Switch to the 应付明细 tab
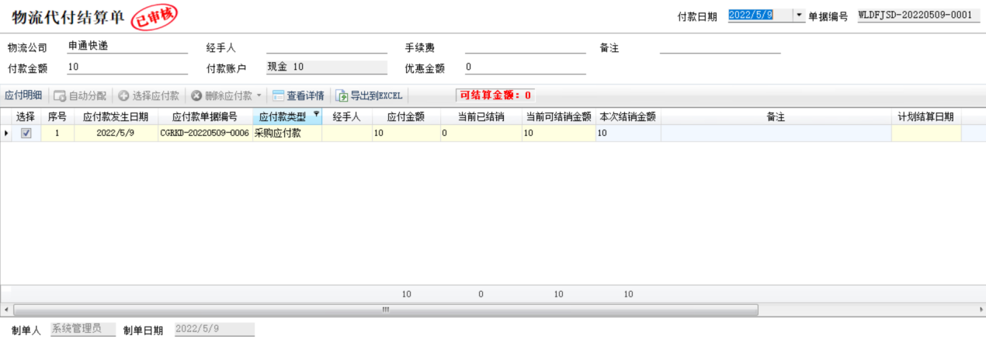Viewport: 986px width, 343px height. (23, 95)
